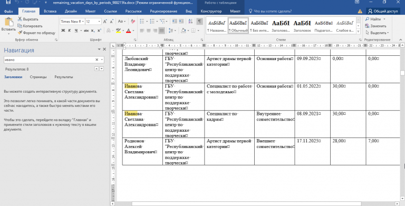This screenshot has height=206, width=405.
Task: Click the Increase indent icon
Action: (x=181, y=22)
